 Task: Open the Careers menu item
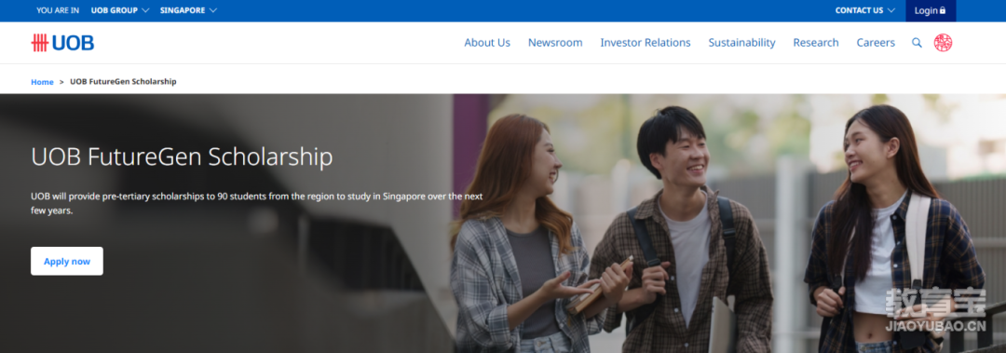pyautogui.click(x=876, y=43)
